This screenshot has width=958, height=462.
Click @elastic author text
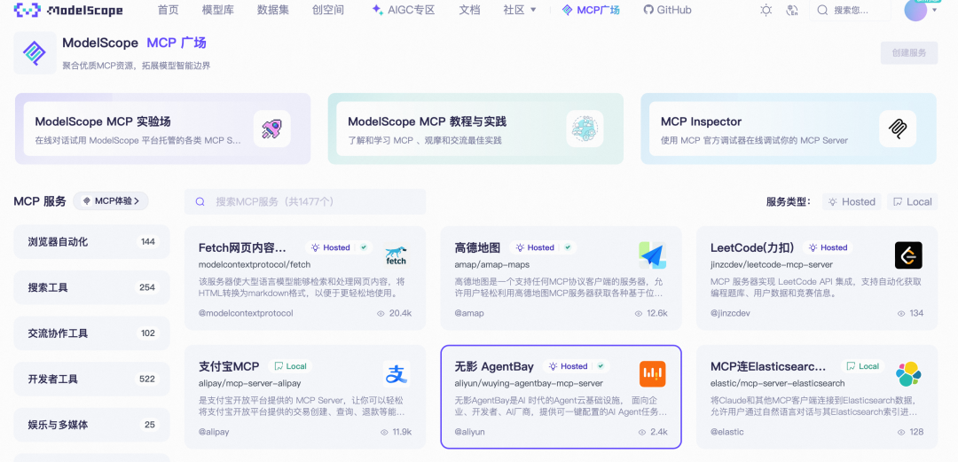(727, 432)
